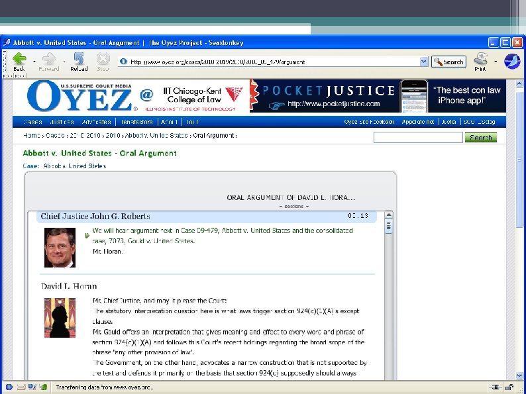Click the security padlock icon in status bar
The width and height of the screenshot is (526, 394).
pos(509,387)
